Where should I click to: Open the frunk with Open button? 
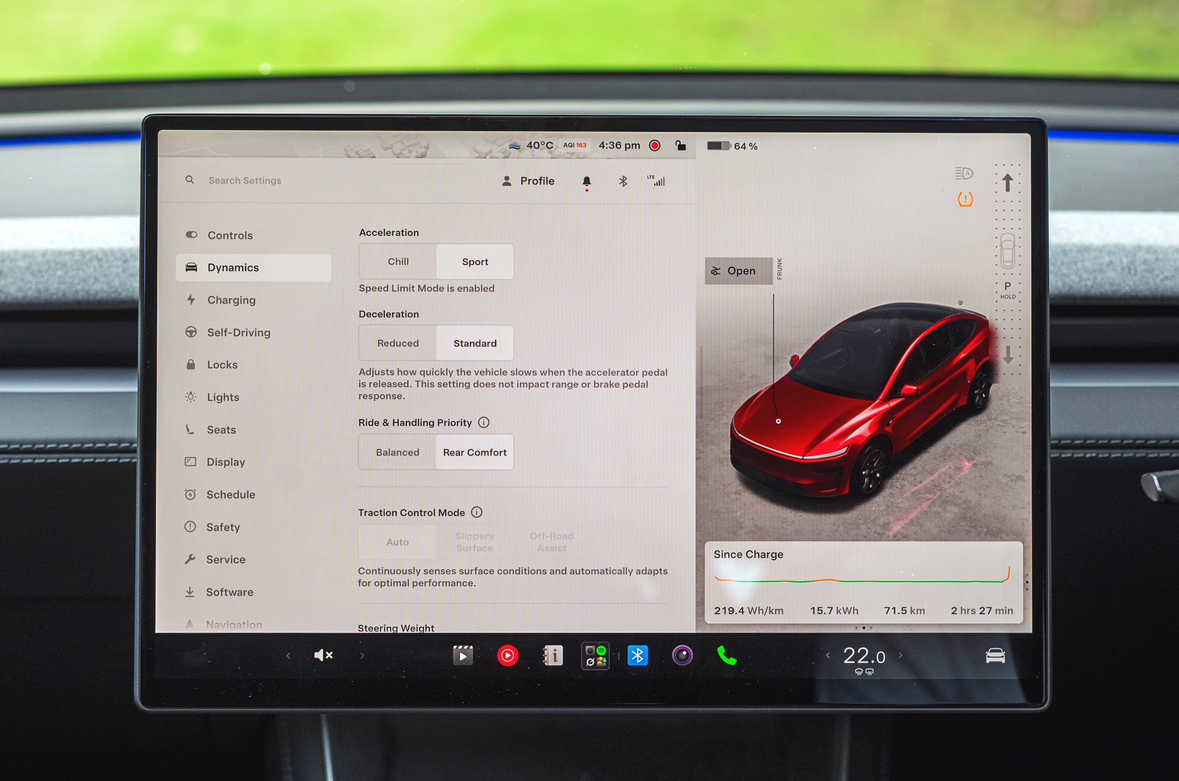[x=739, y=271]
